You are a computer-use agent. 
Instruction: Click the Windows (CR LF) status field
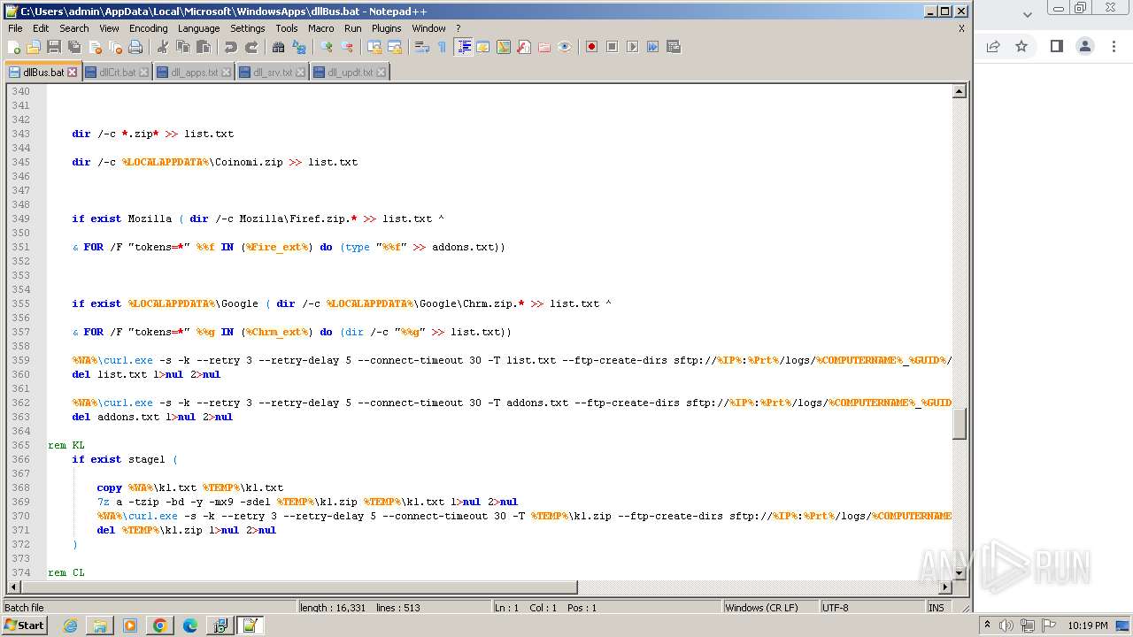[770, 608]
